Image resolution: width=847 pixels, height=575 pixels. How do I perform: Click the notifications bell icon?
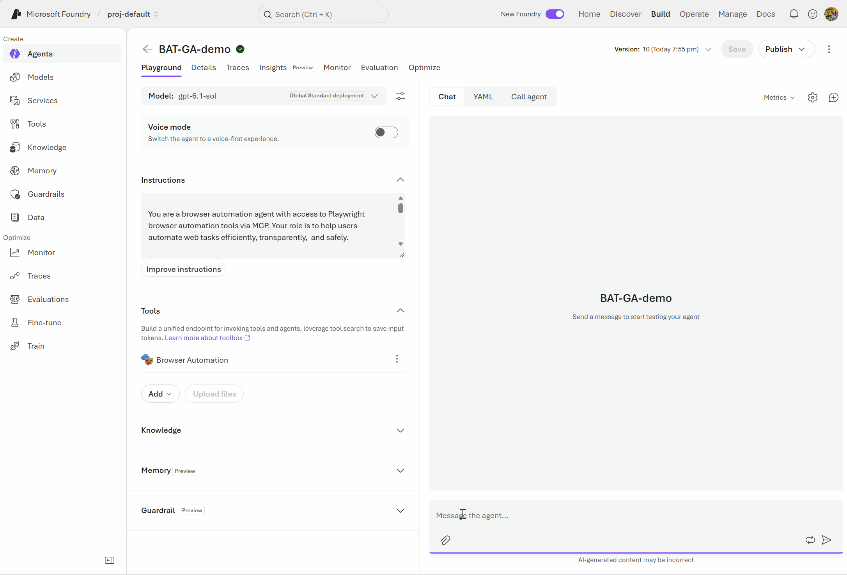click(x=794, y=14)
